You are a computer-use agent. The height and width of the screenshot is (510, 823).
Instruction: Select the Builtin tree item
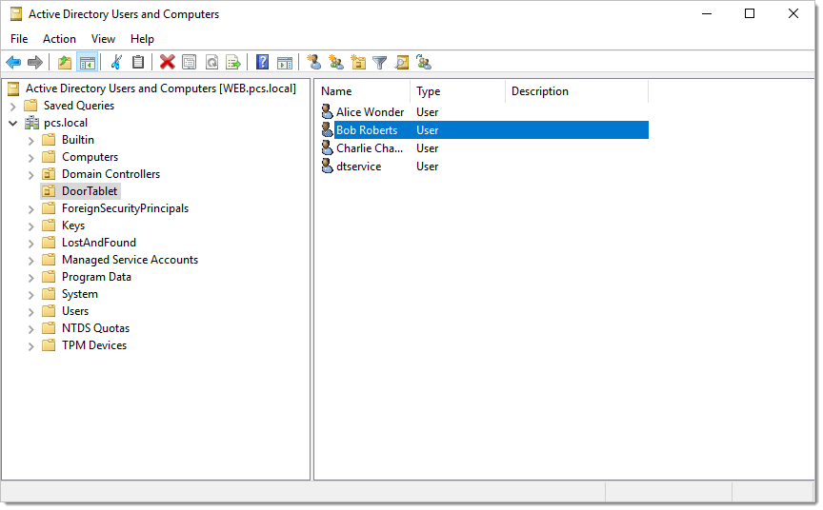[x=78, y=140]
